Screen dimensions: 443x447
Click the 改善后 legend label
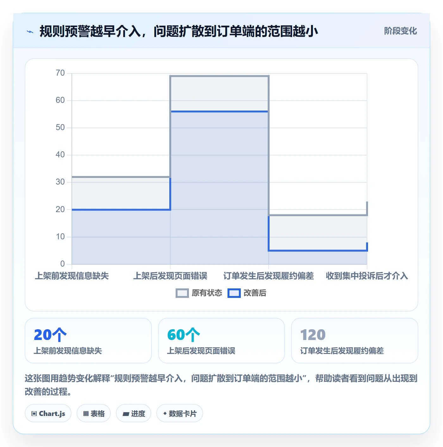point(255,293)
